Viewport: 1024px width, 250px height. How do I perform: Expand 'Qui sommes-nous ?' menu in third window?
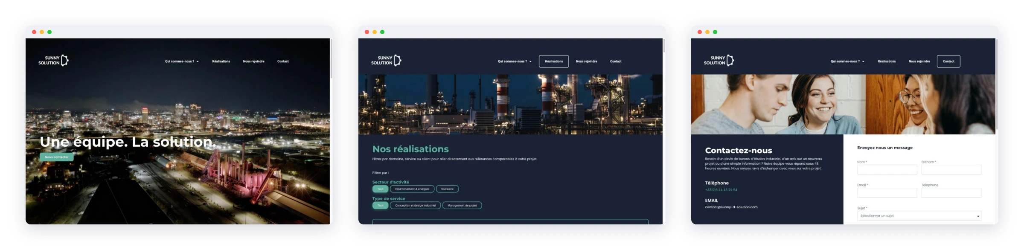[847, 61]
